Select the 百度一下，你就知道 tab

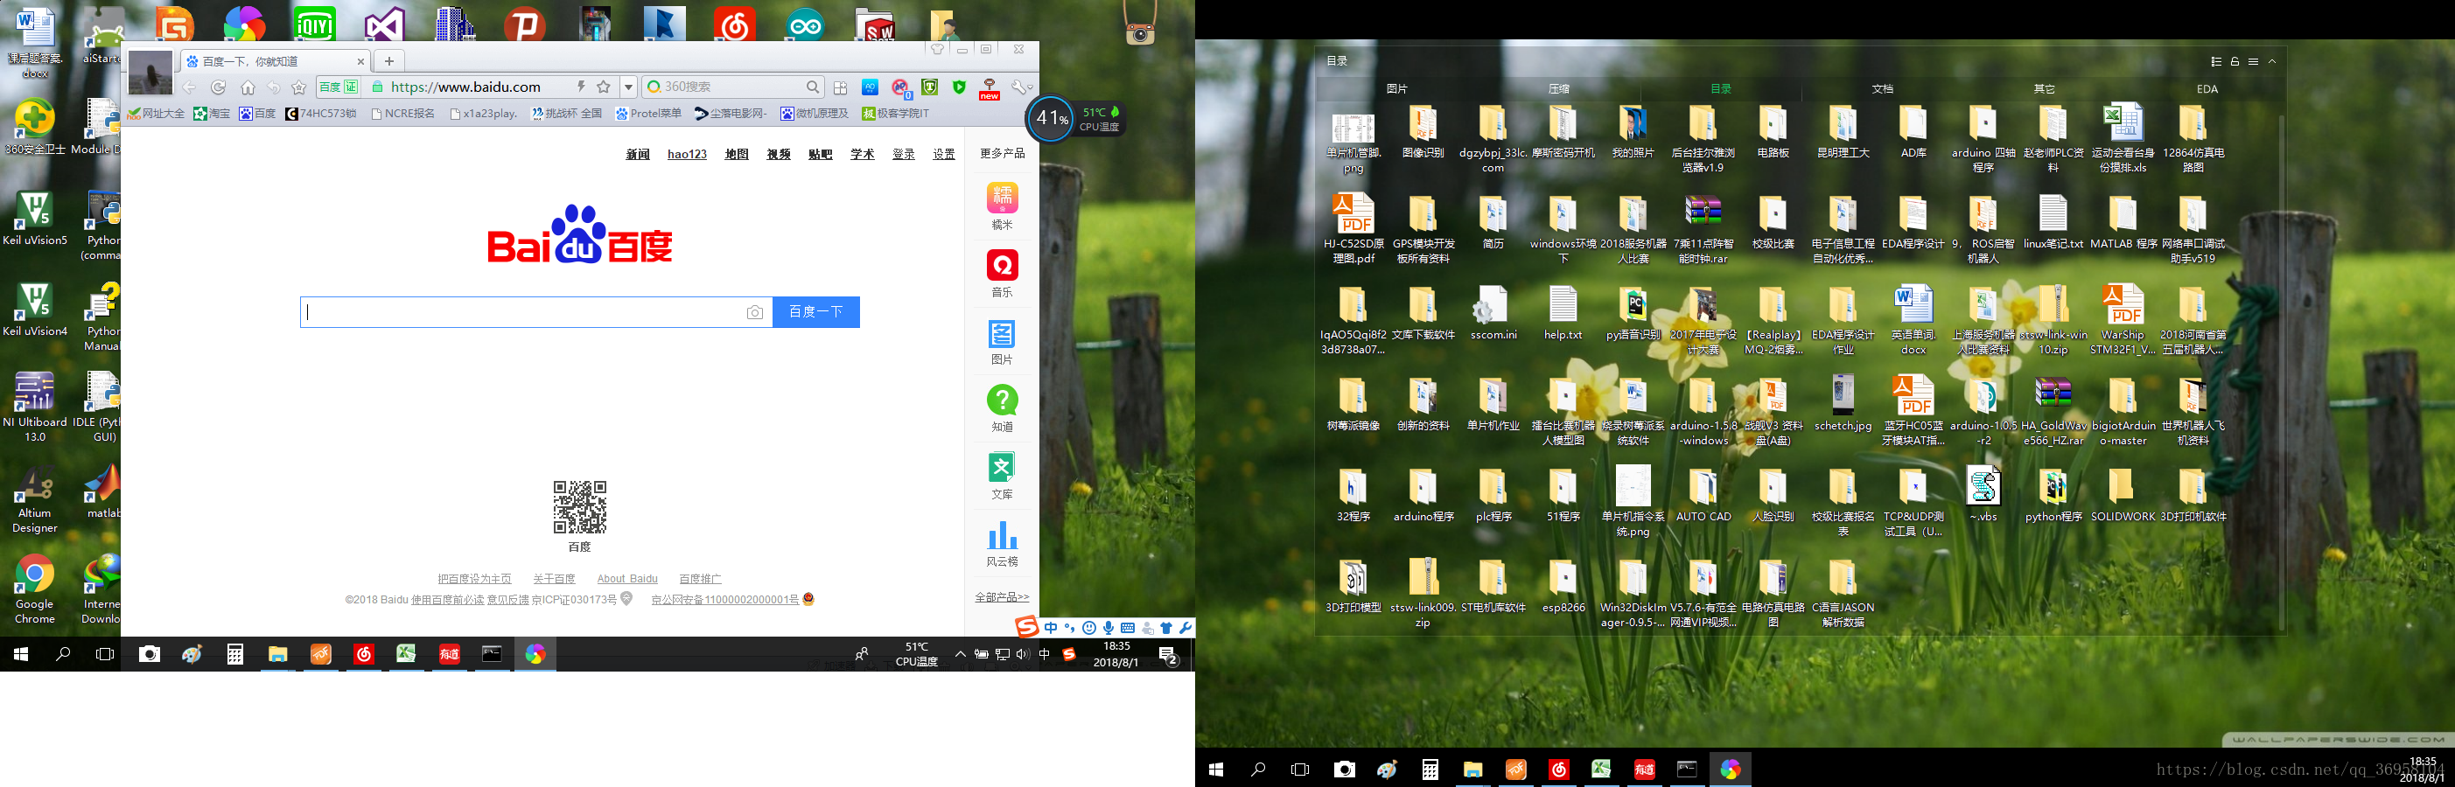pos(275,61)
